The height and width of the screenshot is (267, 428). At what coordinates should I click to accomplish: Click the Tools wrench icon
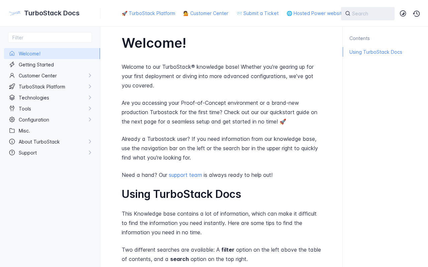coord(12,108)
